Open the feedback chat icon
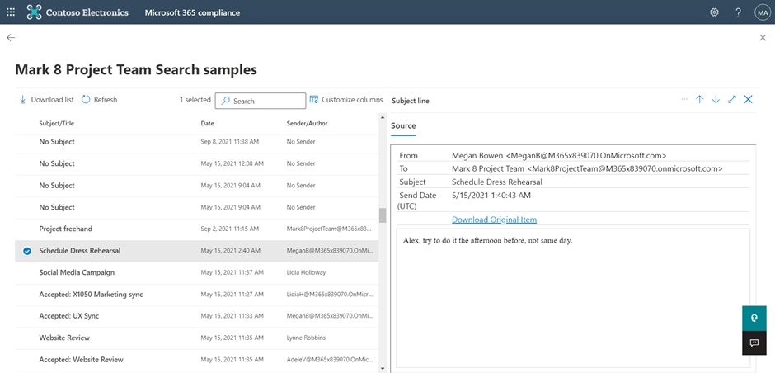The image size is (775, 373). tap(754, 342)
